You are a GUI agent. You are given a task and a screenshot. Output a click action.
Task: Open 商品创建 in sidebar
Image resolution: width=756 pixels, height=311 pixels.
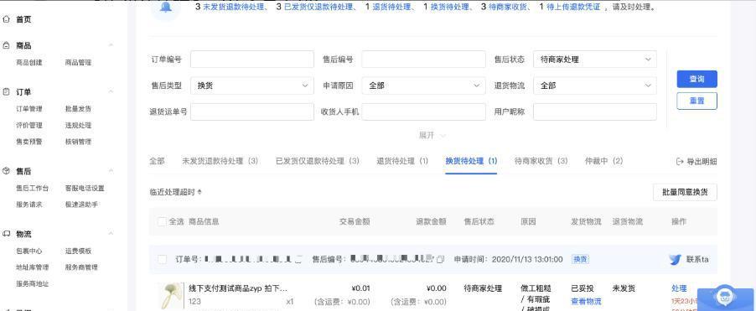29,63
